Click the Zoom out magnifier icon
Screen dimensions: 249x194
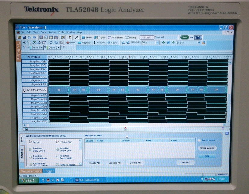[123, 43]
